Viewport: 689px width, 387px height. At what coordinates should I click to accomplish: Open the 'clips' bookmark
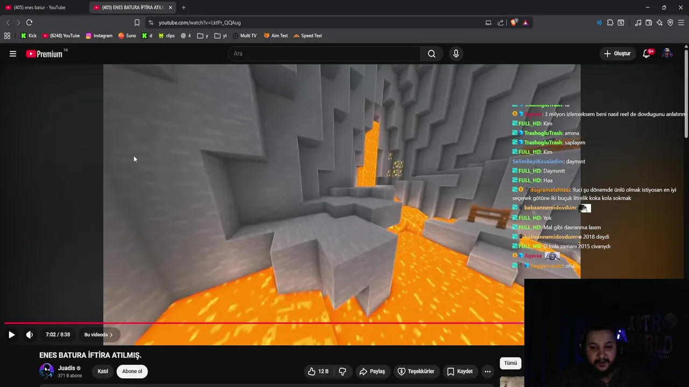tap(166, 36)
